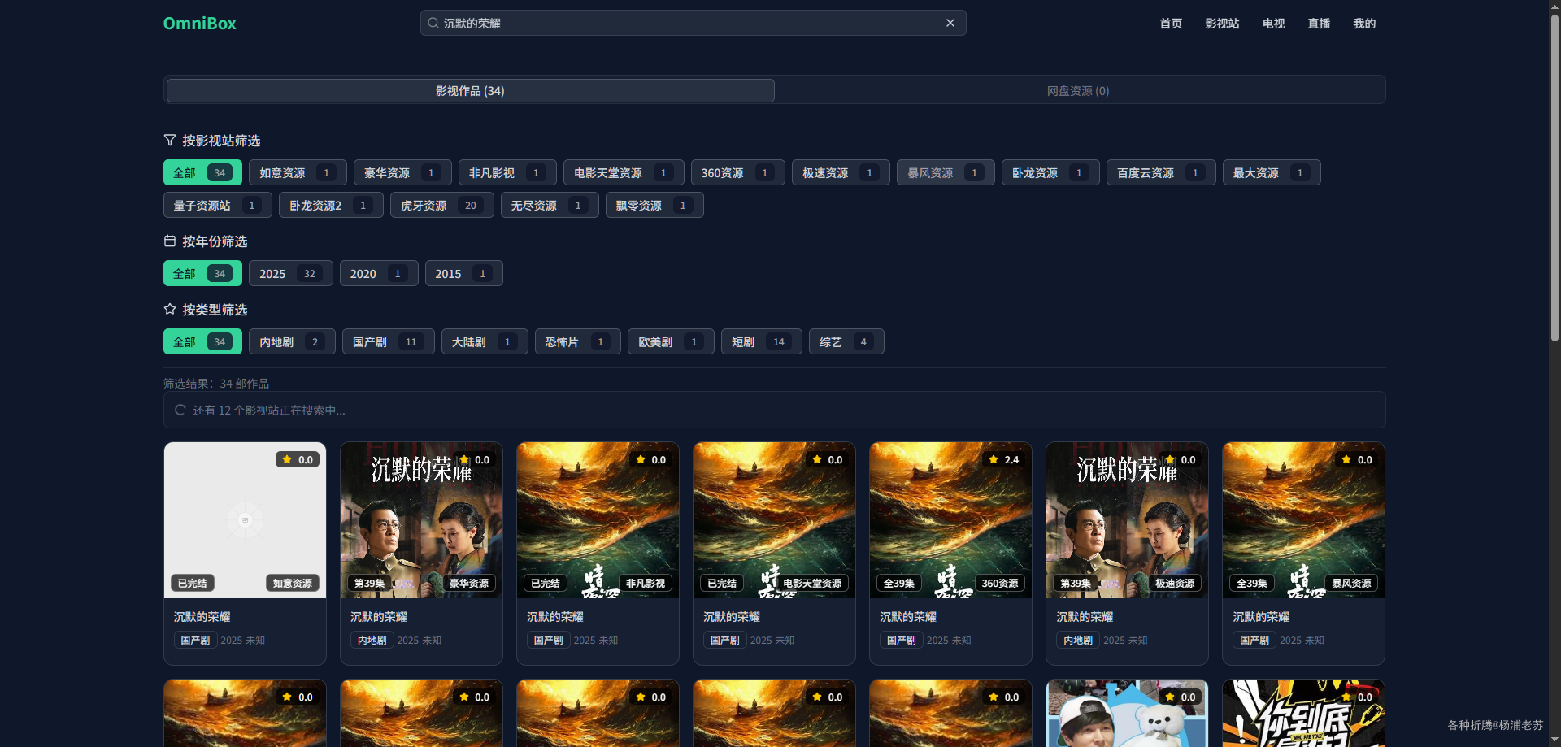Filter by 卧龙资源2 site
Screen dimensions: 1561x747
[x=331, y=205]
